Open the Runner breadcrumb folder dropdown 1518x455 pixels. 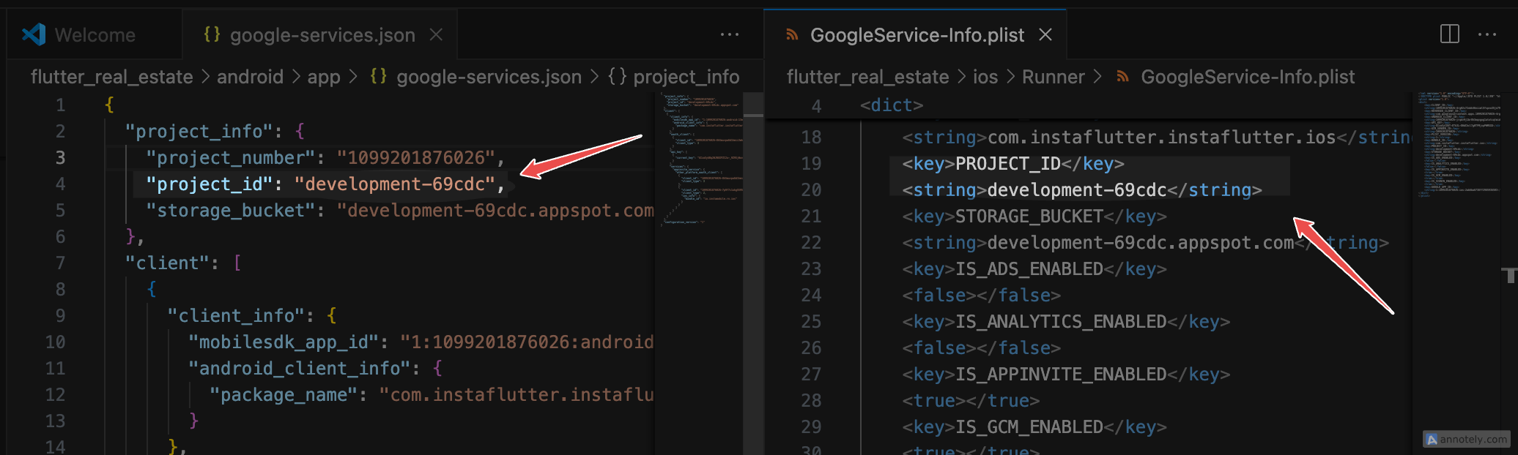[1053, 77]
